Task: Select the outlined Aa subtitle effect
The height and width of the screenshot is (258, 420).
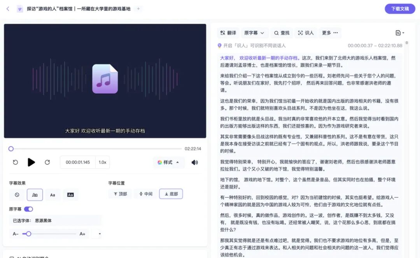Action: pos(35,195)
